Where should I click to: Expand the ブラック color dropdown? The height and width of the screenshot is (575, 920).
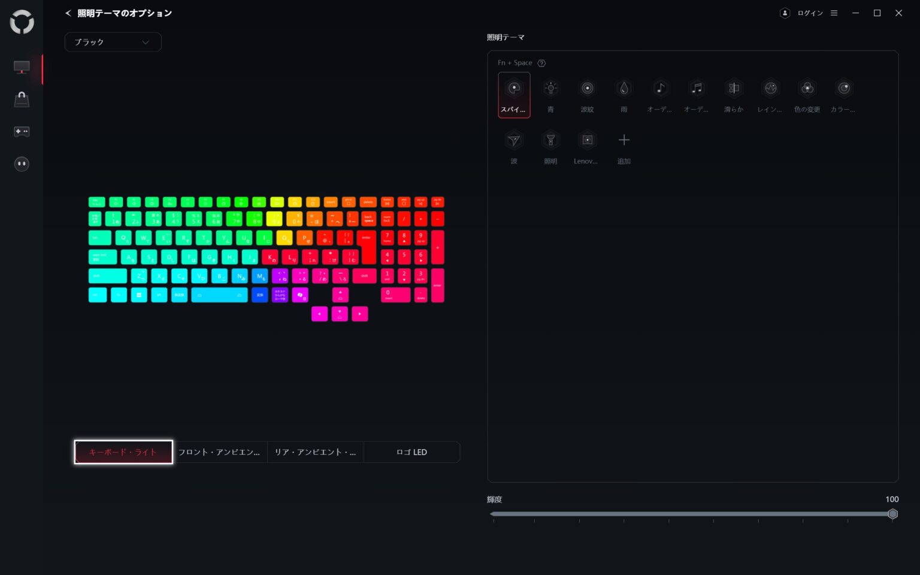point(113,42)
